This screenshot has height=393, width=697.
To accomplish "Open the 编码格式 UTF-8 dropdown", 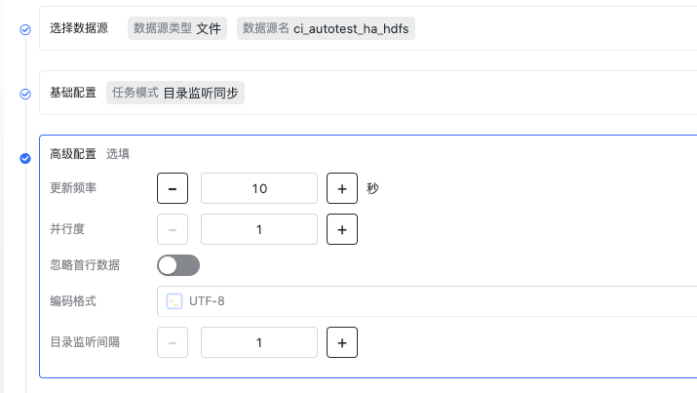I will [427, 301].
